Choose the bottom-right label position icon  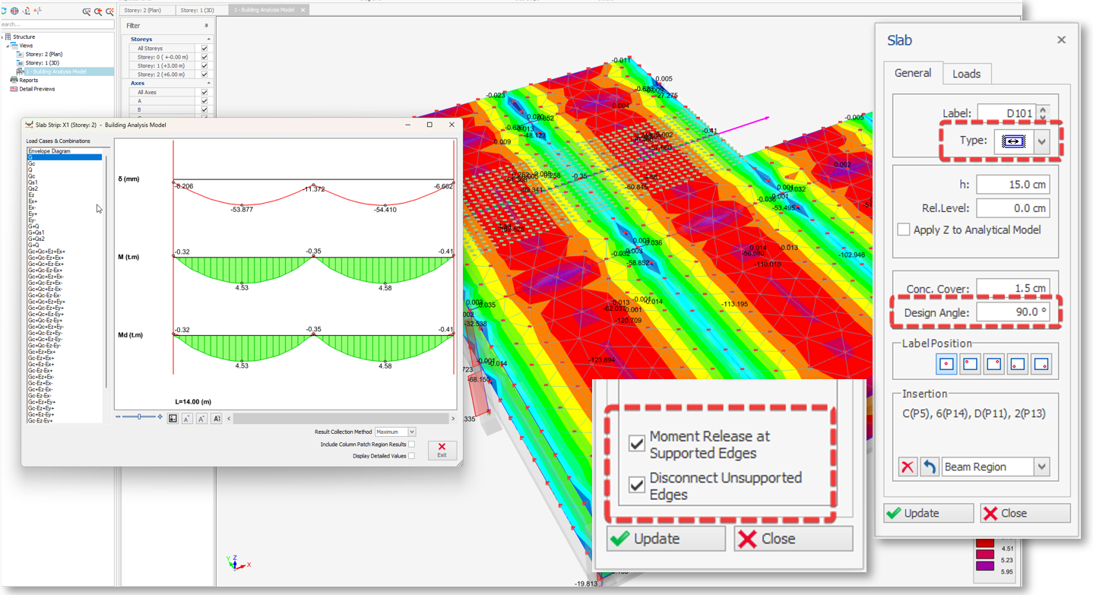[x=1041, y=364]
